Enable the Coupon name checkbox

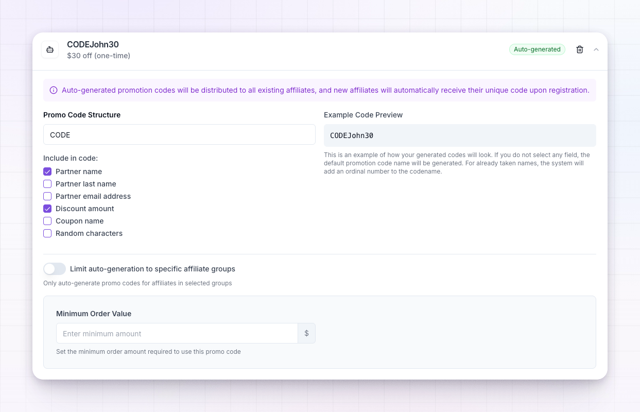point(47,221)
